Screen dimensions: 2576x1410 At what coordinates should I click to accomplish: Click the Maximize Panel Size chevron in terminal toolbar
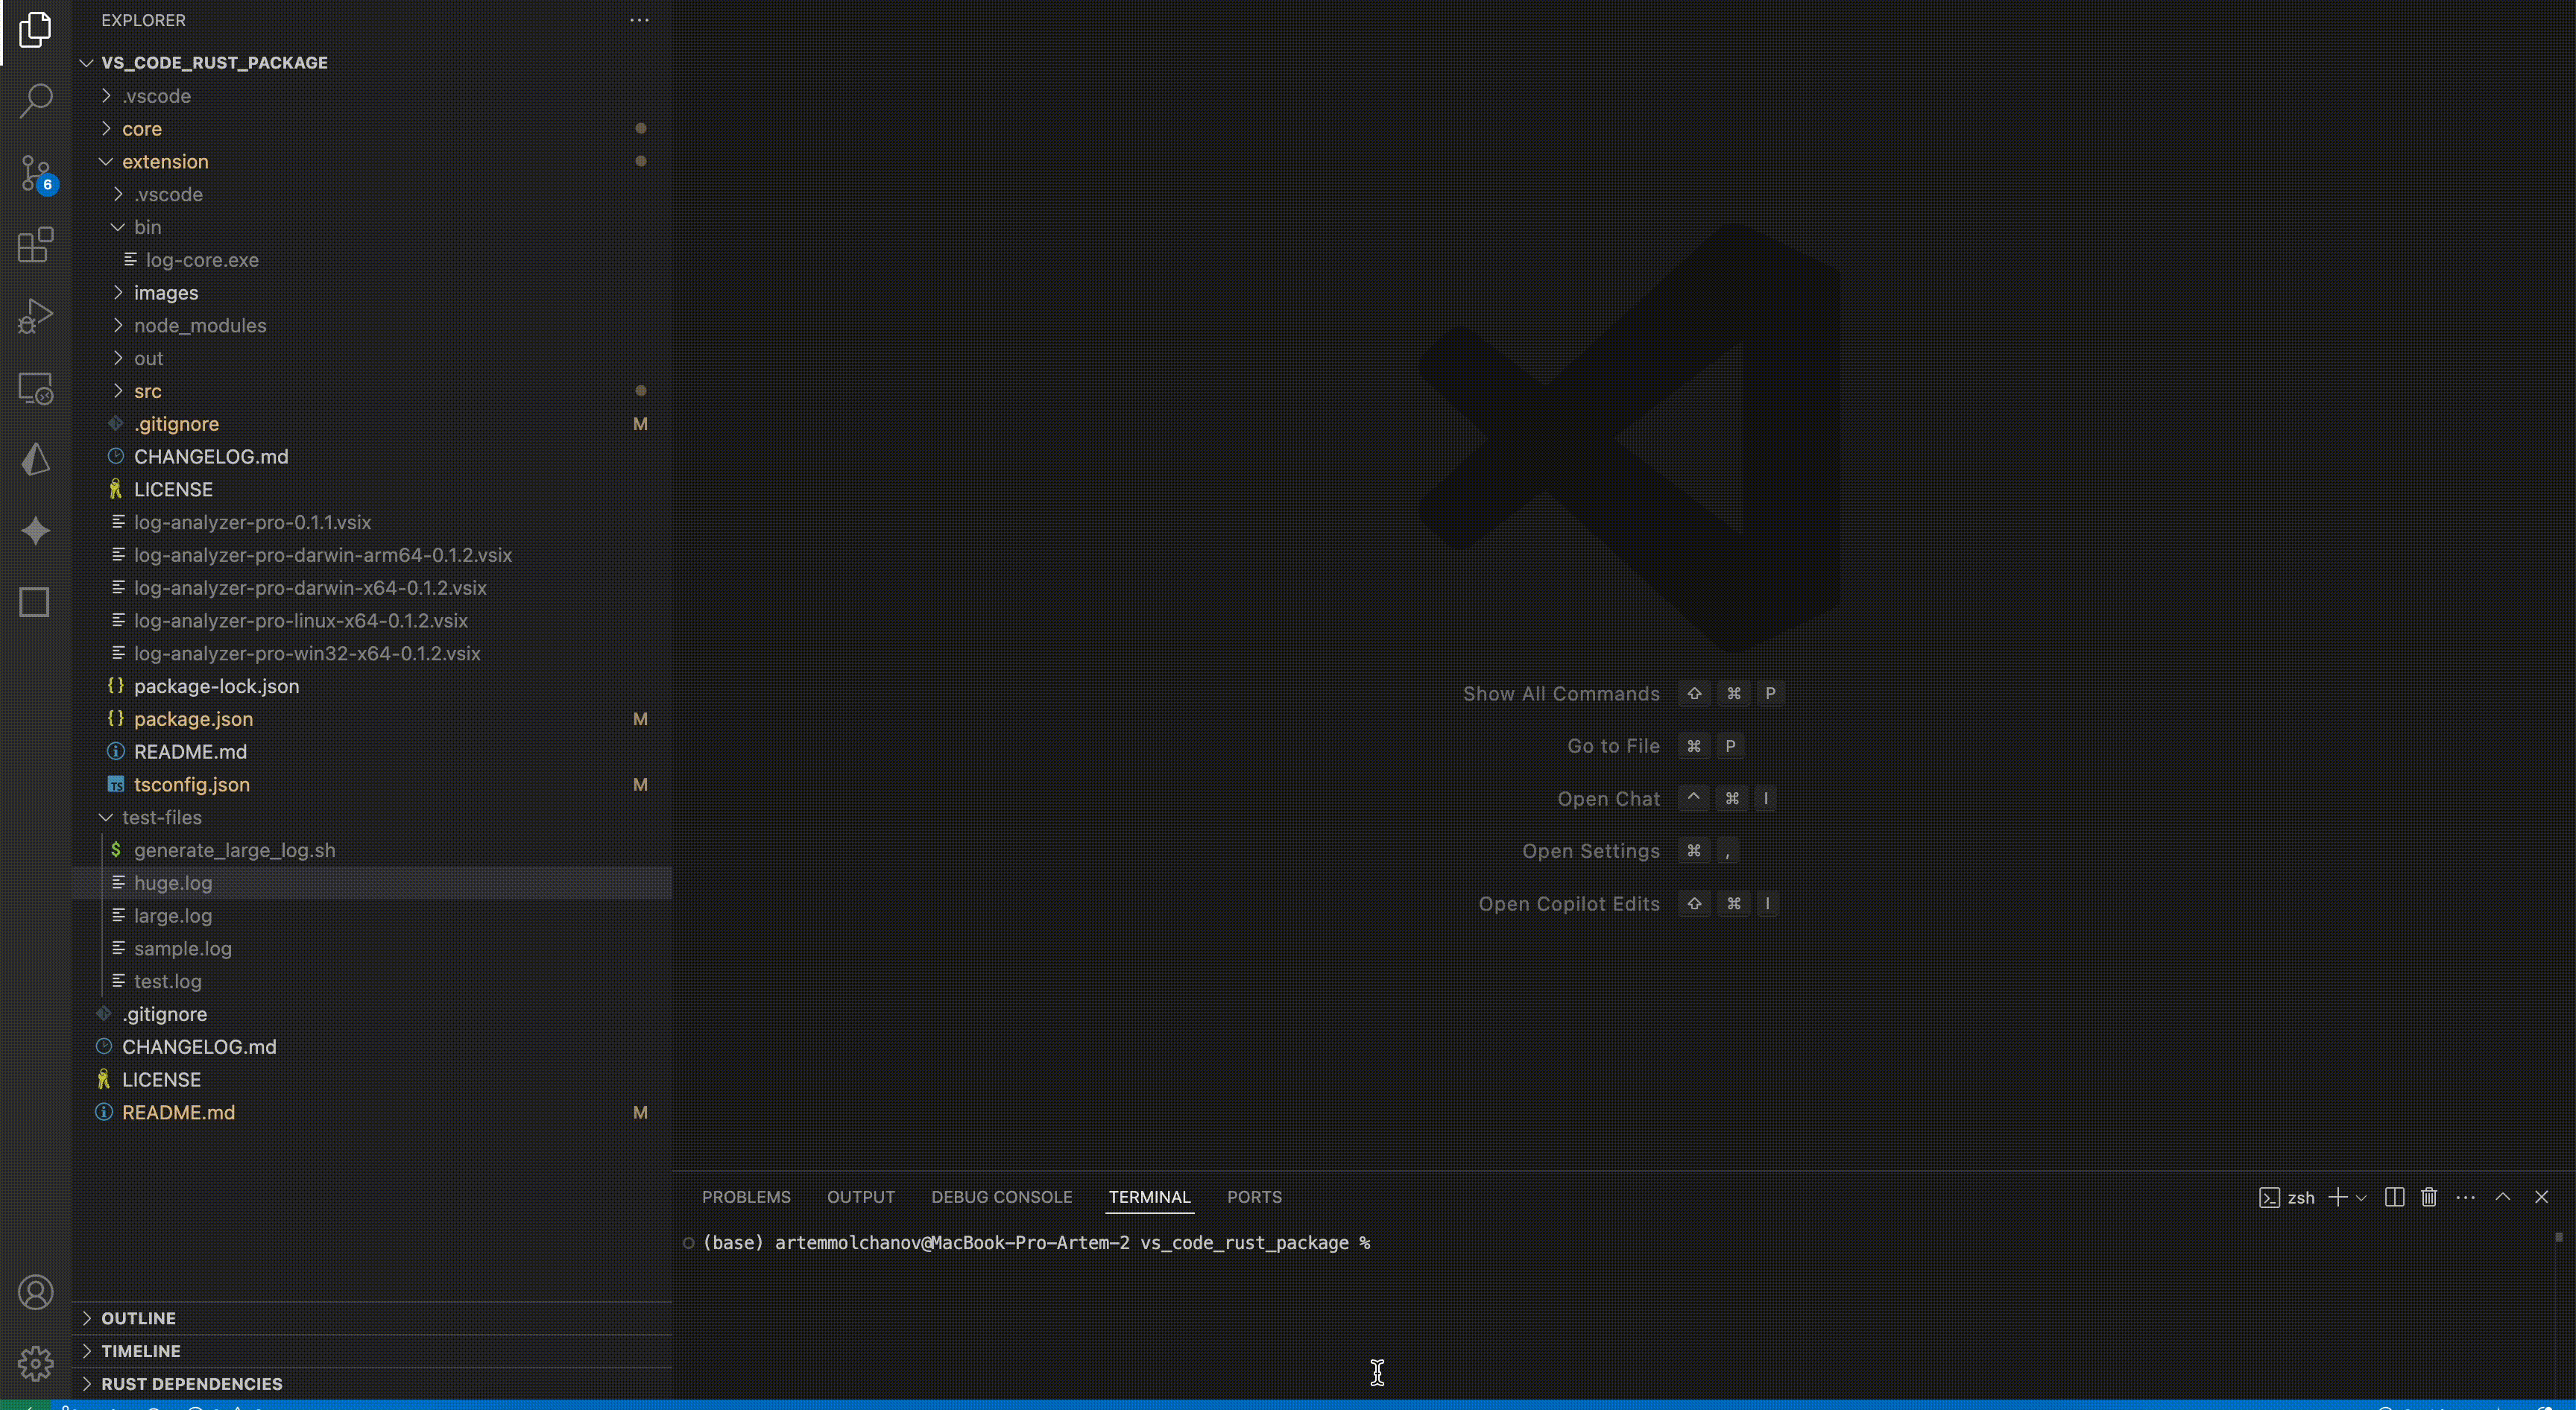2503,1197
